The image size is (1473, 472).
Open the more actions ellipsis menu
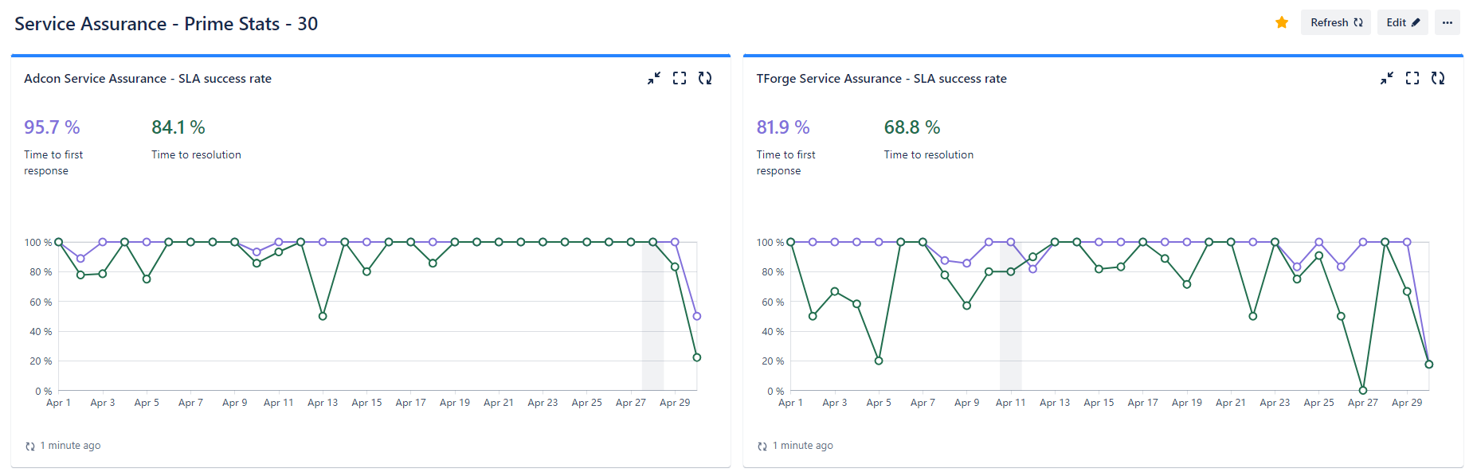pyautogui.click(x=1448, y=22)
